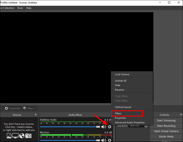
Task: Click the image source icon in Sources
Action: tap(9, 136)
